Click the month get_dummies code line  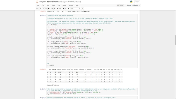65,56
